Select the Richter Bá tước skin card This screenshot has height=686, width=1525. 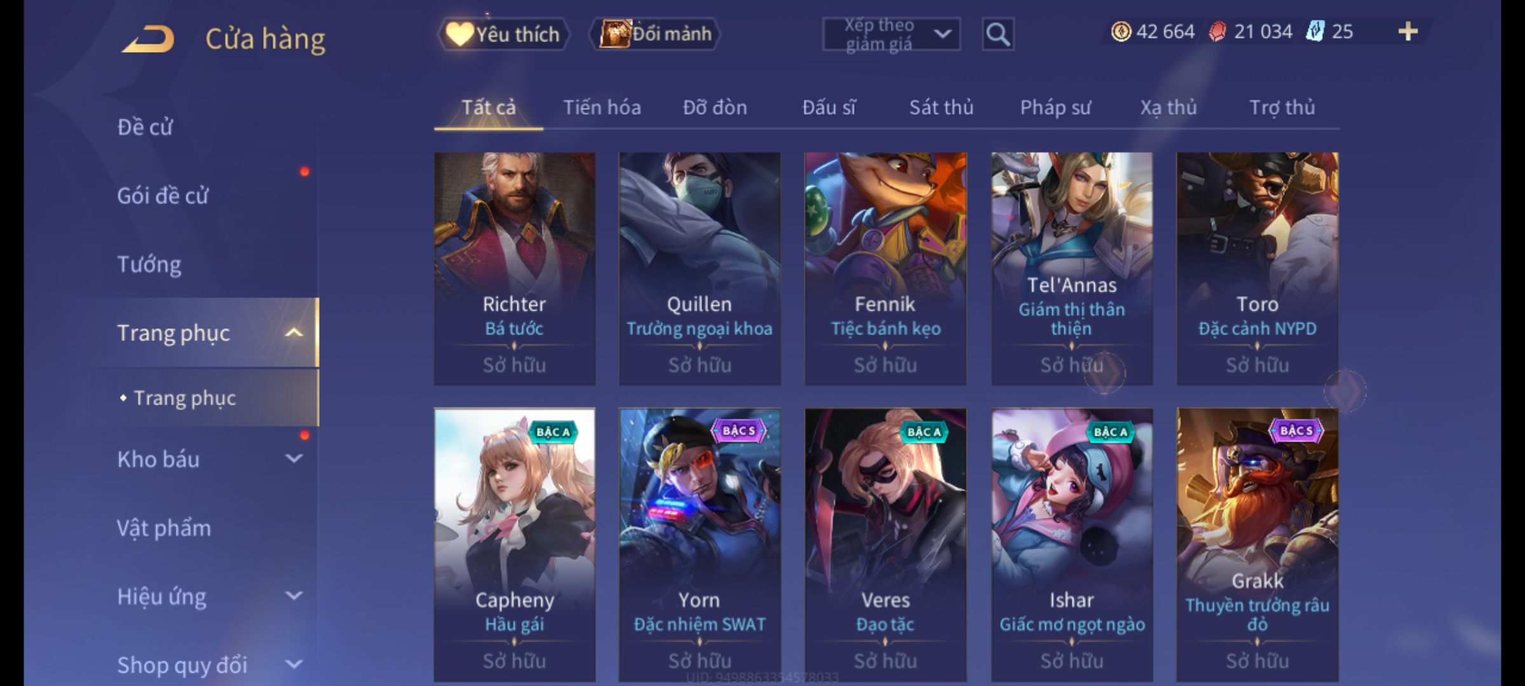[515, 269]
